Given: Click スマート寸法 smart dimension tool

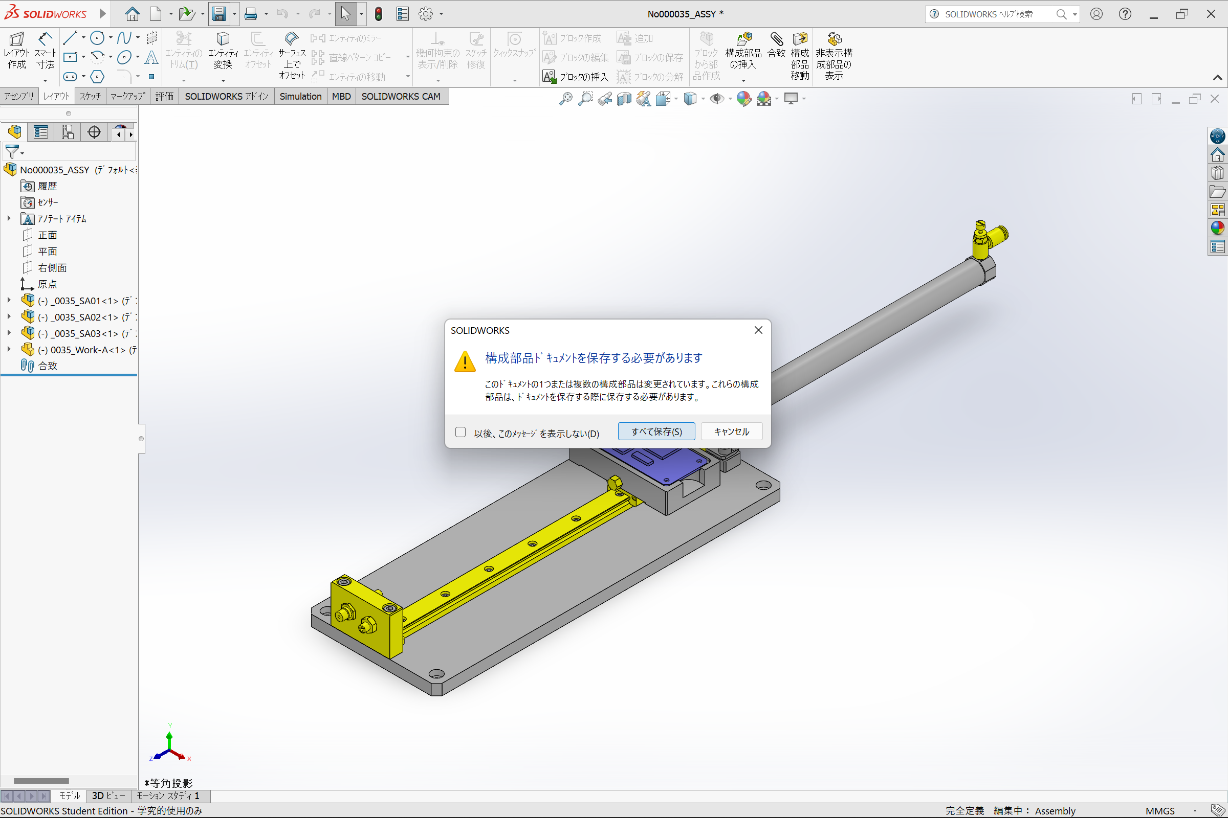Looking at the screenshot, I should pyautogui.click(x=46, y=51).
